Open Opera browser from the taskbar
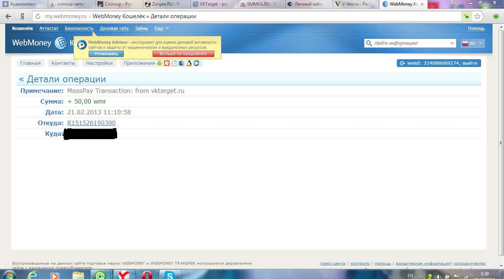The height and width of the screenshot is (279, 504). [x=148, y=275]
